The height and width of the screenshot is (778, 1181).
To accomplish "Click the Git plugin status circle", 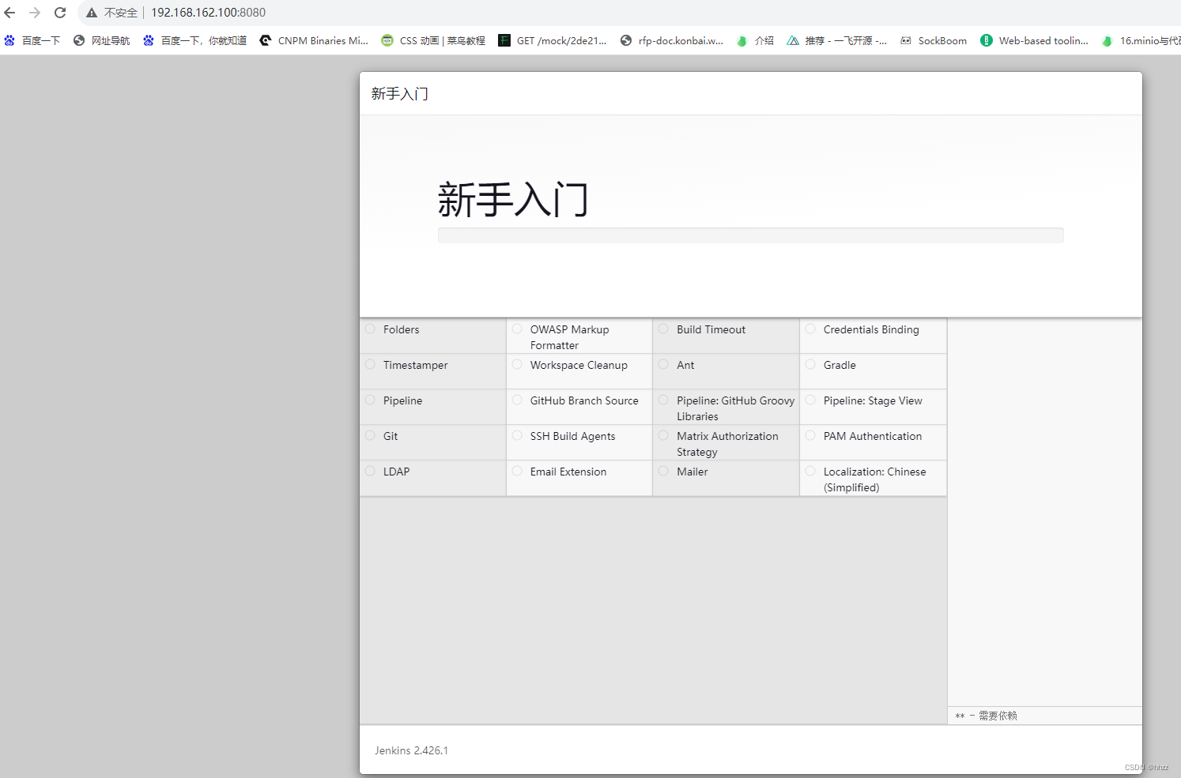I will 370,435.
